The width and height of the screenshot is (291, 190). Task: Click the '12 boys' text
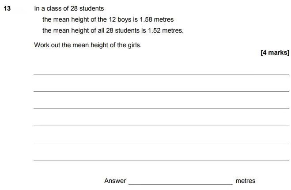point(120,20)
